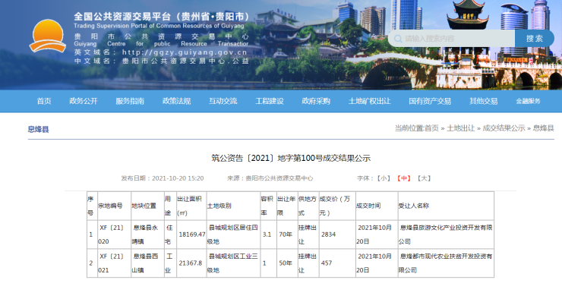Screen dimensions: 562x299
Task: Open the 土地矿权出让 menu item
Action: pyautogui.click(x=370, y=102)
